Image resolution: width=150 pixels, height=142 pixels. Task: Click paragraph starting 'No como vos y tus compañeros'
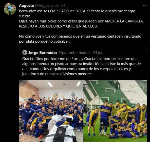coord(80,39)
